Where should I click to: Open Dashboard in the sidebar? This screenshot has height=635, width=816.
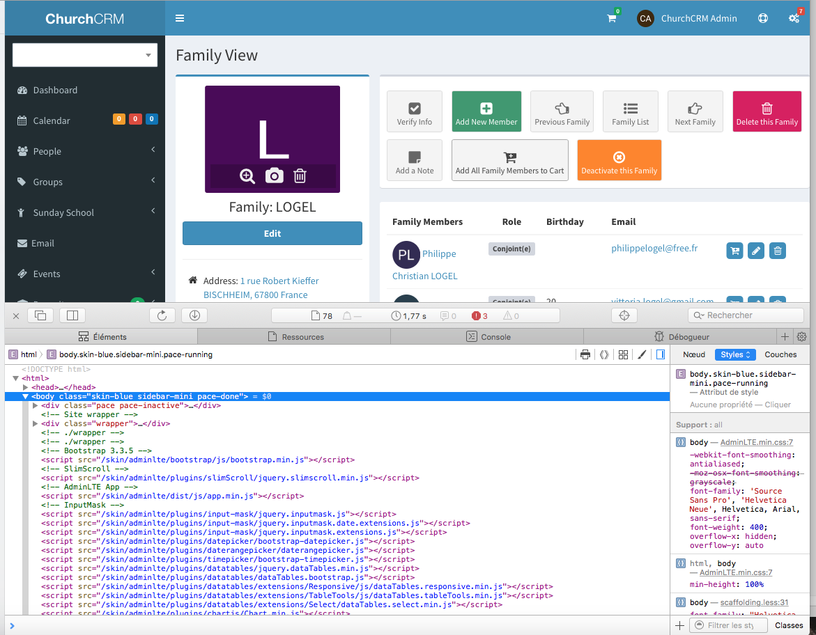tap(85, 90)
